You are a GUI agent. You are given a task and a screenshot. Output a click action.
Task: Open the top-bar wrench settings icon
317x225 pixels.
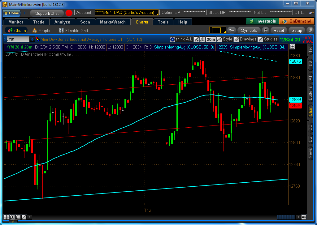tap(311, 13)
